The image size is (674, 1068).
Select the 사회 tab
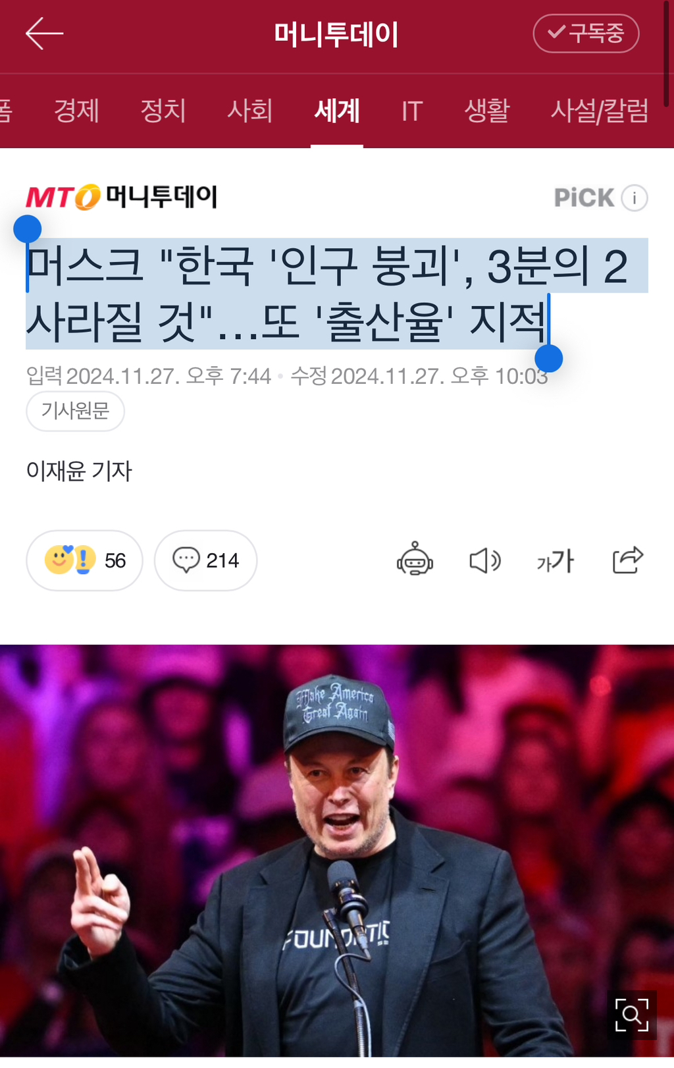(250, 110)
